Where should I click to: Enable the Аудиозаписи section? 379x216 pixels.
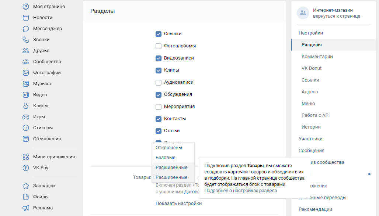coord(159,82)
